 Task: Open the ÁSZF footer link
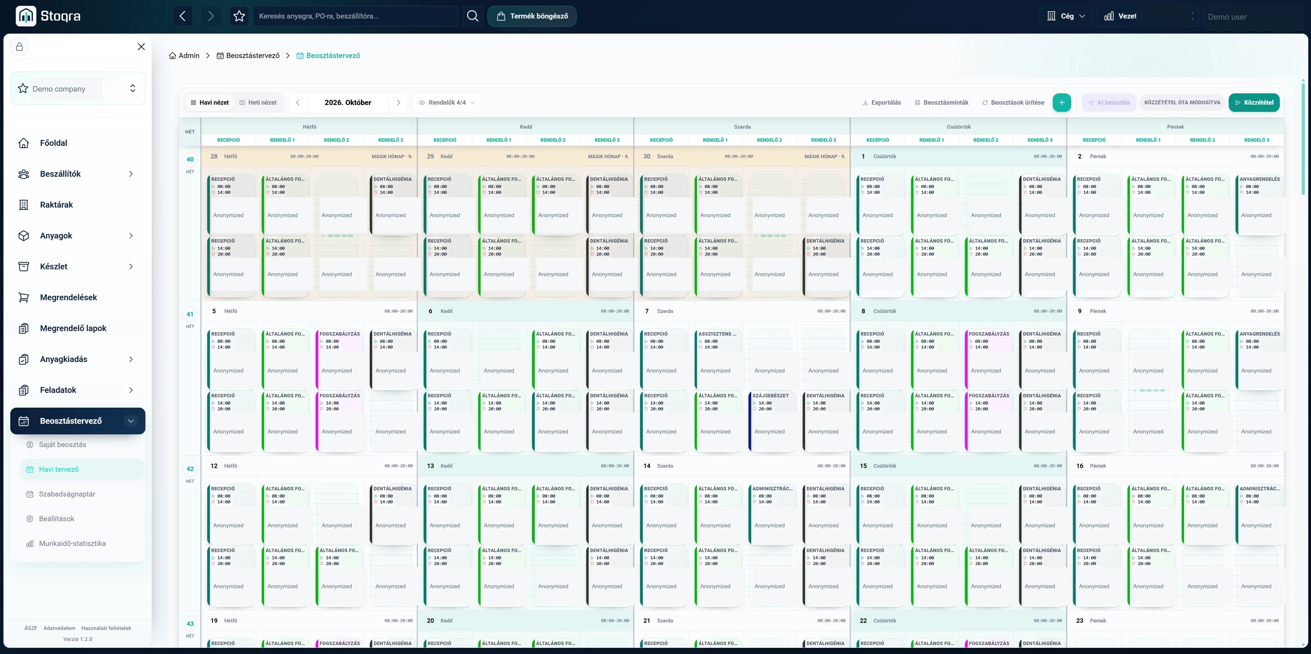pyautogui.click(x=31, y=628)
